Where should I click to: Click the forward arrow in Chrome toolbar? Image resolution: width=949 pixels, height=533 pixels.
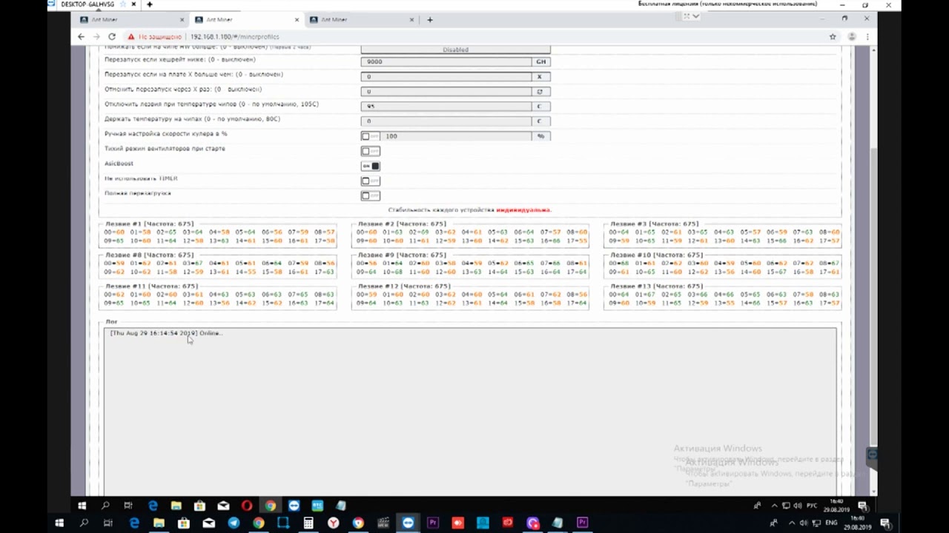coord(97,36)
